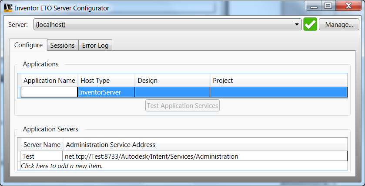
Task: Click the Application Name column header
Action: coord(49,81)
